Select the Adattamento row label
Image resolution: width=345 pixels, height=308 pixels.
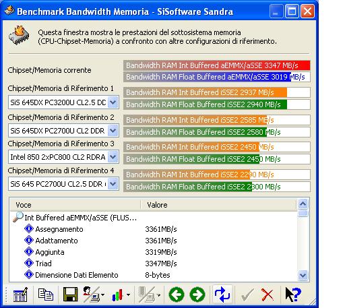(57, 241)
